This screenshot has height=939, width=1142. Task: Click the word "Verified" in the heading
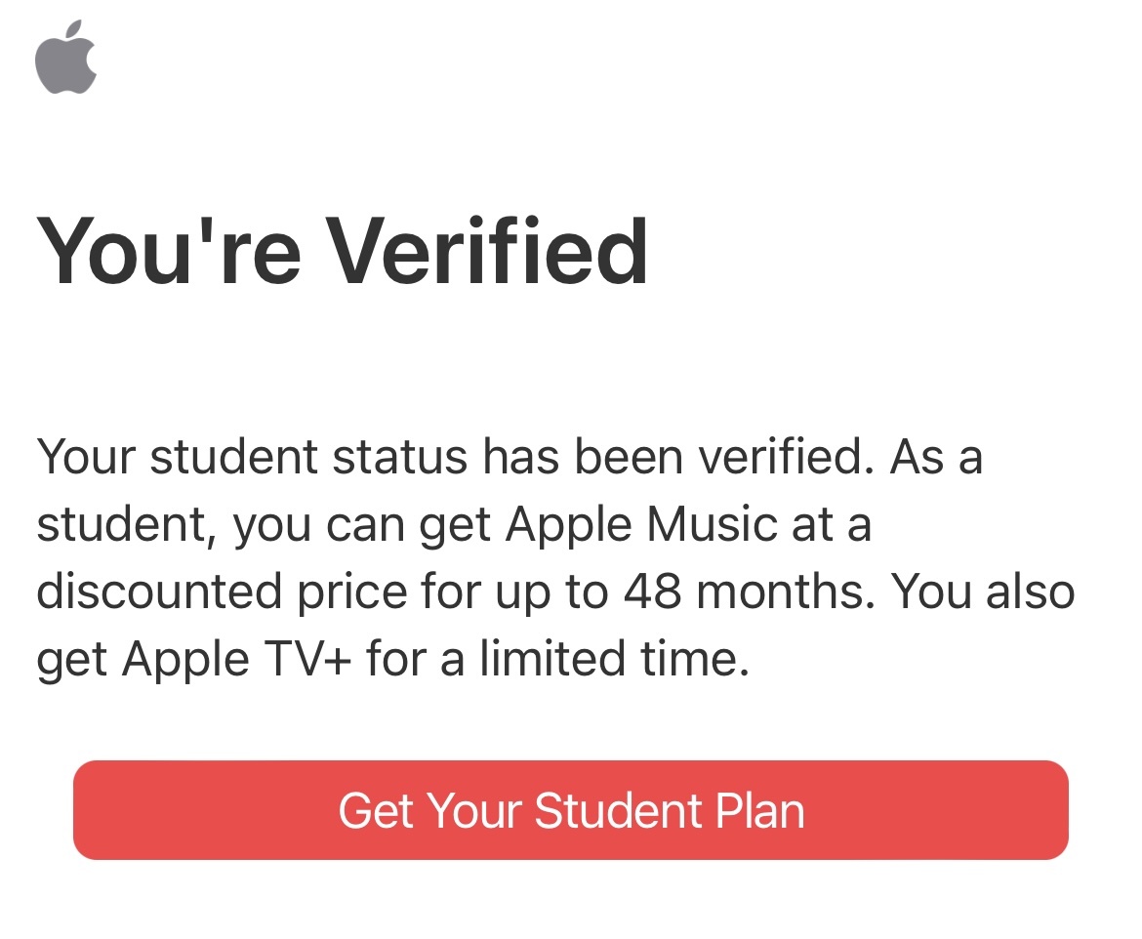coord(487,252)
